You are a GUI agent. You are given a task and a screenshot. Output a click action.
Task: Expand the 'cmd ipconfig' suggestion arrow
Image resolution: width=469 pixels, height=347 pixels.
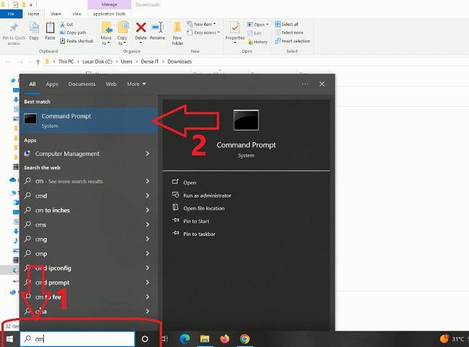(147, 268)
